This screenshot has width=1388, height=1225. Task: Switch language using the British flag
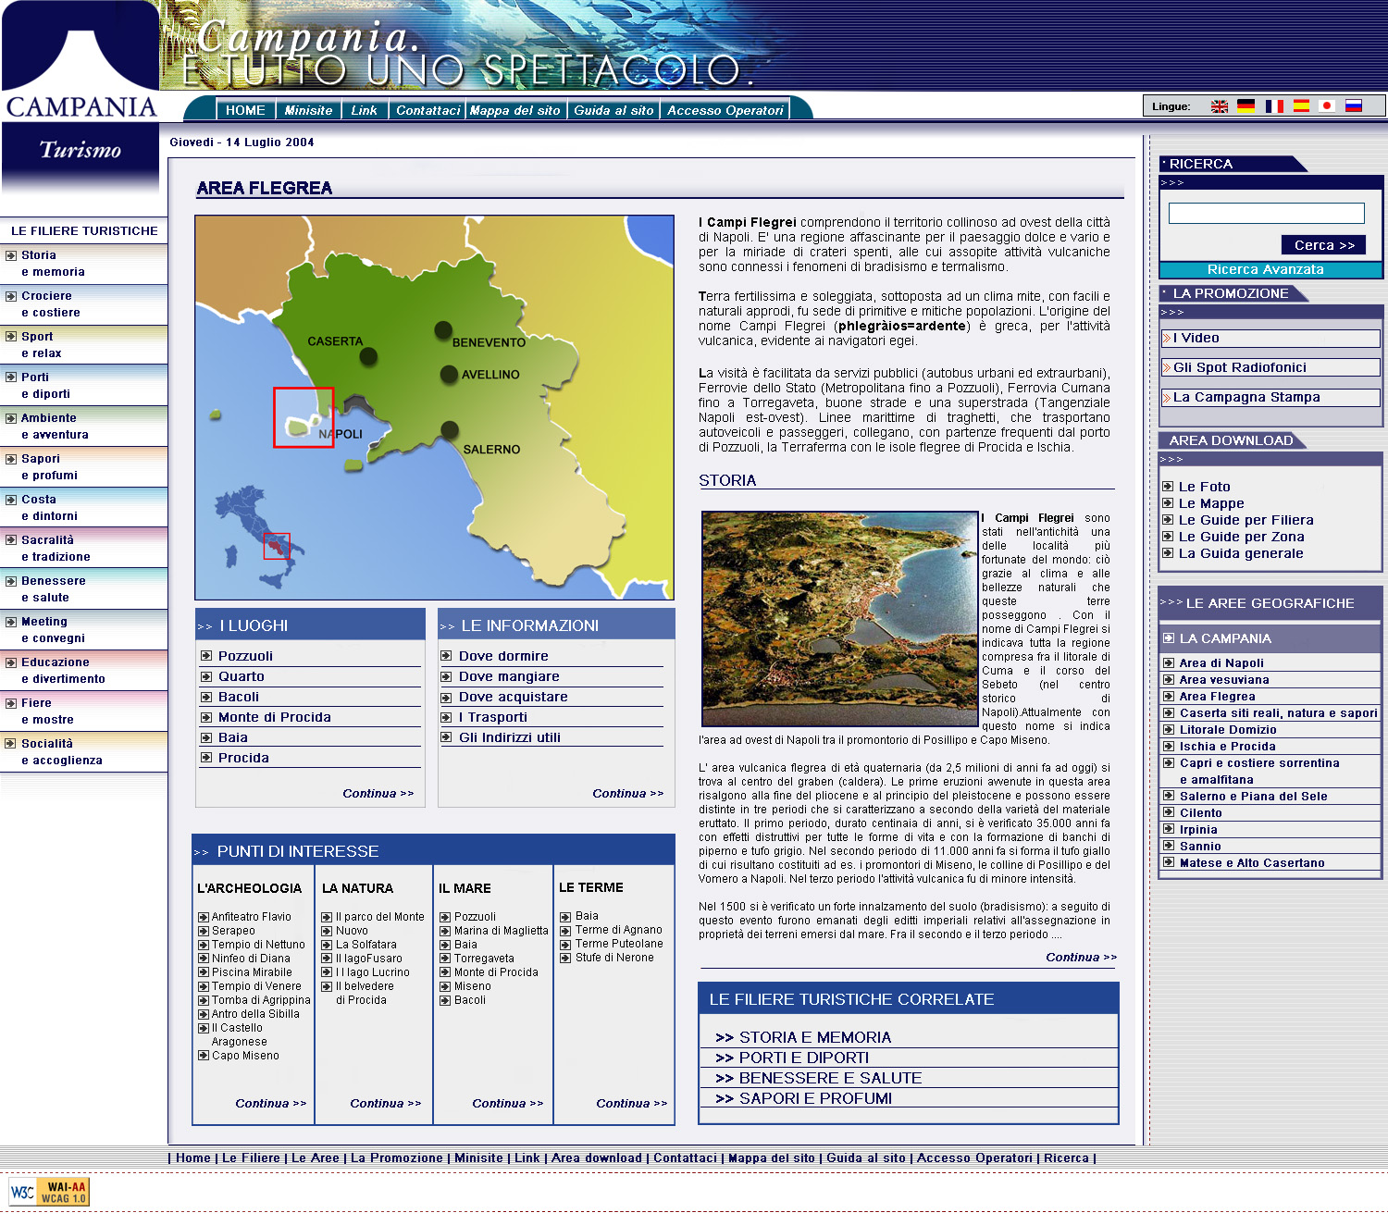pyautogui.click(x=1220, y=106)
